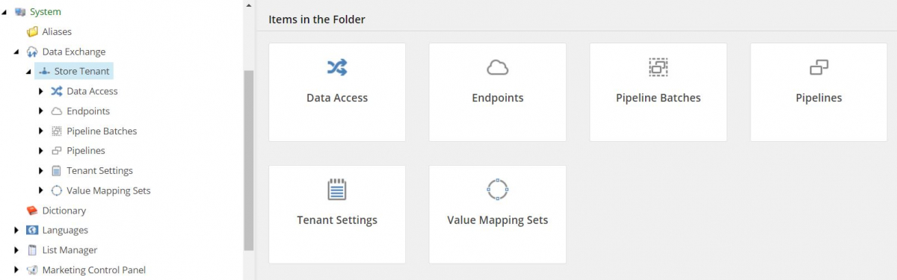Click the Tenant Settings notepad icon tile

(x=337, y=190)
